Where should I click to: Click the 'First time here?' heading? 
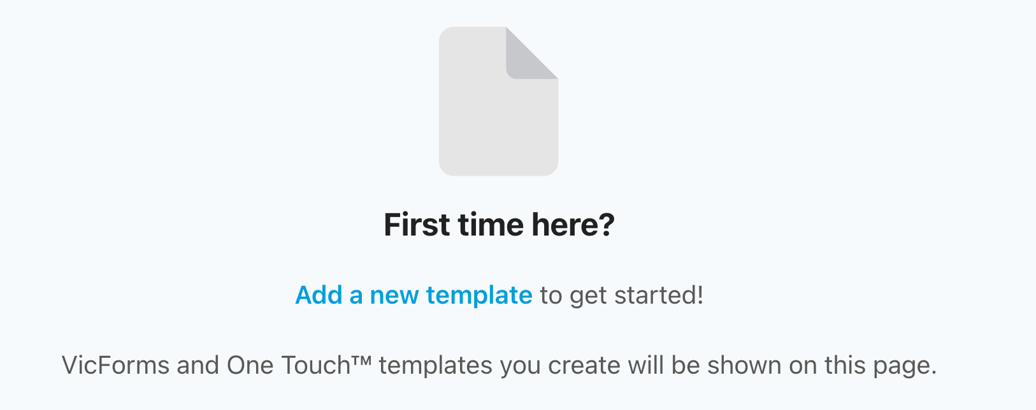499,225
